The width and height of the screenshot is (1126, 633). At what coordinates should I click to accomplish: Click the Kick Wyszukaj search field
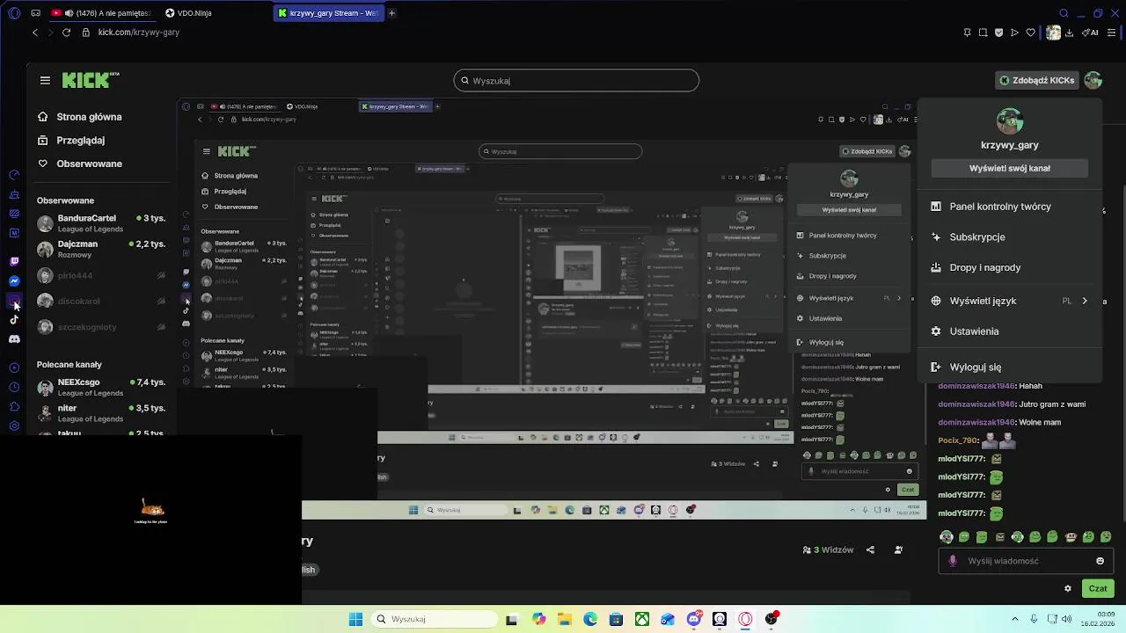pos(576,80)
